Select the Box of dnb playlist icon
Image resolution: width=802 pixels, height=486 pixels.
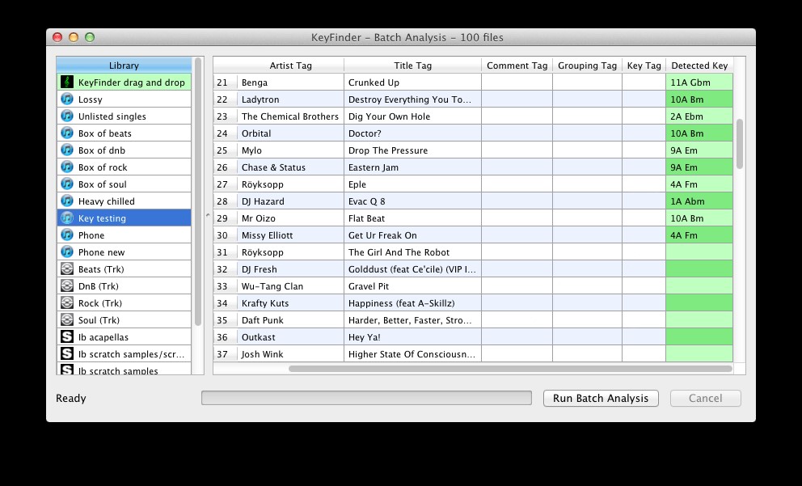pos(67,150)
